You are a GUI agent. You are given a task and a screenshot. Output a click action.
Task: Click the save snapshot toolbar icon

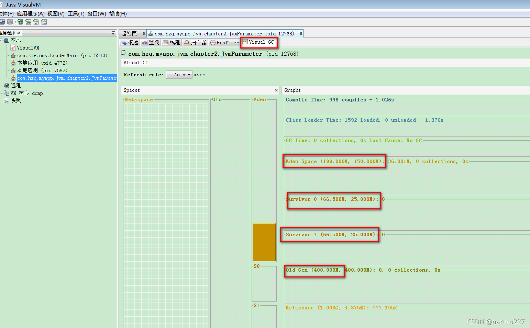10,22
